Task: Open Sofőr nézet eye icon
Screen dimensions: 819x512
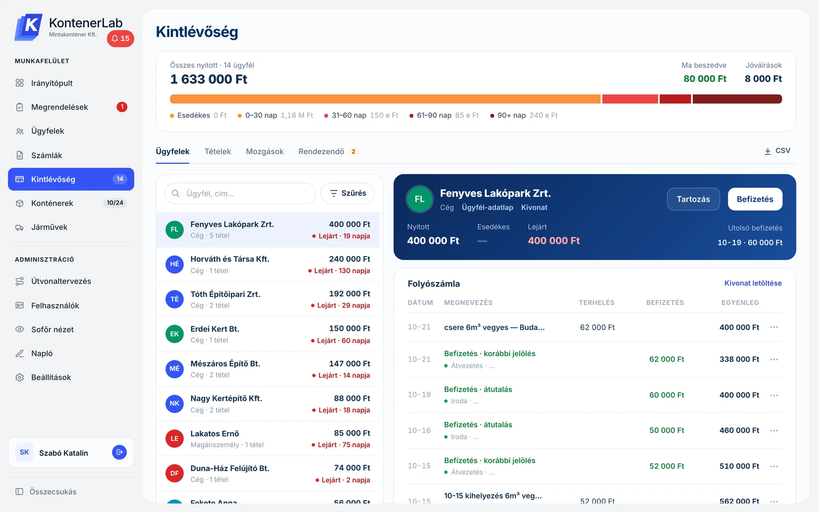Action: coord(19,329)
